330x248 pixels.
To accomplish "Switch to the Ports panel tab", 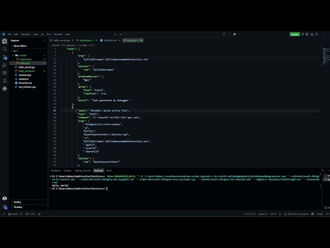I will coord(109,171).
